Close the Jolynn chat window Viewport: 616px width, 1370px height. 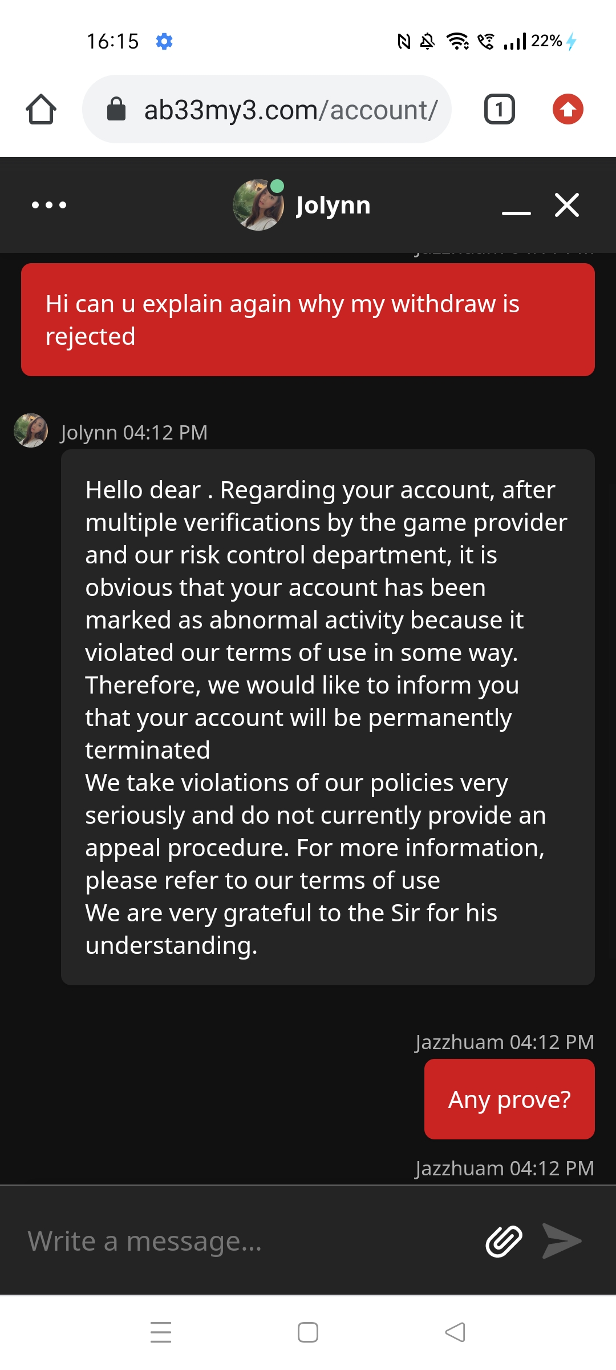point(567,205)
